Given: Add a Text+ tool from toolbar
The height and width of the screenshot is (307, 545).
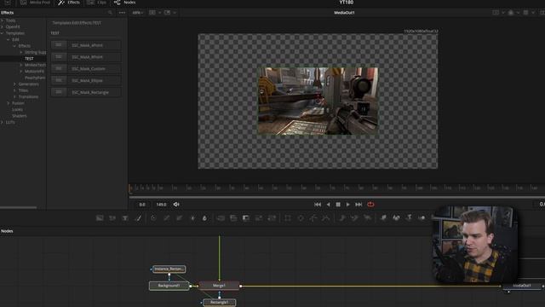Looking at the screenshot, I should [x=125, y=218].
